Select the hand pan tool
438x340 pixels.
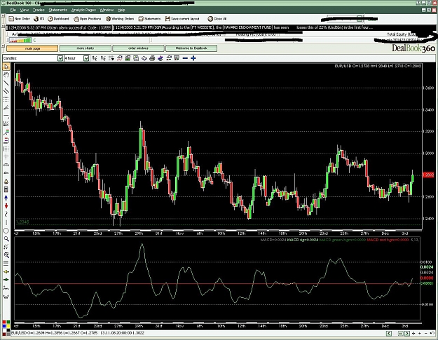(6, 74)
